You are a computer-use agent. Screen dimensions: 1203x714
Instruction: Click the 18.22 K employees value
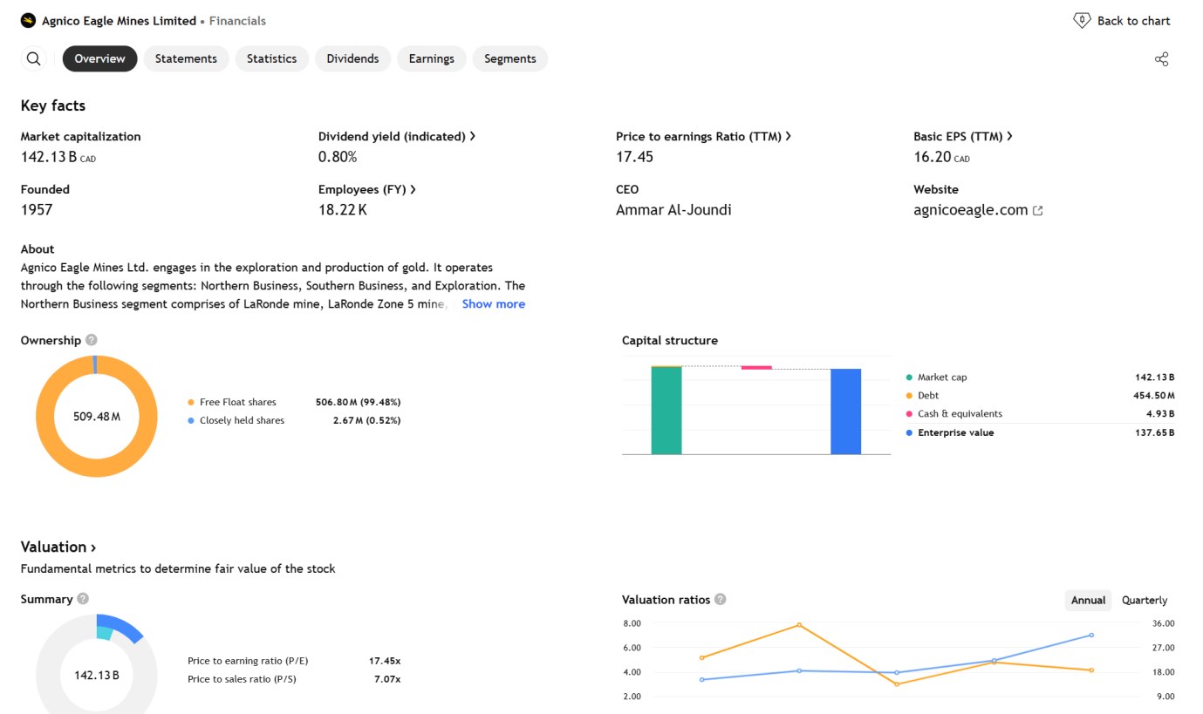(343, 210)
